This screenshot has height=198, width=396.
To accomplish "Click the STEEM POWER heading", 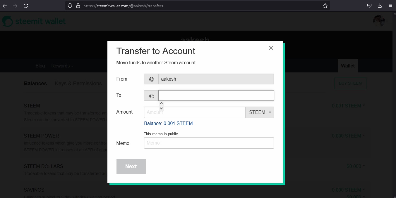I will point(41,136).
